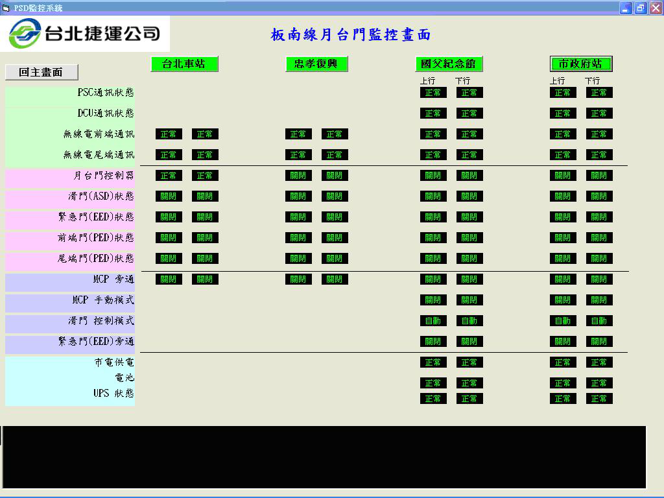Click 下行 header under 市政府站
This screenshot has height=498, width=664.
pyautogui.click(x=593, y=80)
